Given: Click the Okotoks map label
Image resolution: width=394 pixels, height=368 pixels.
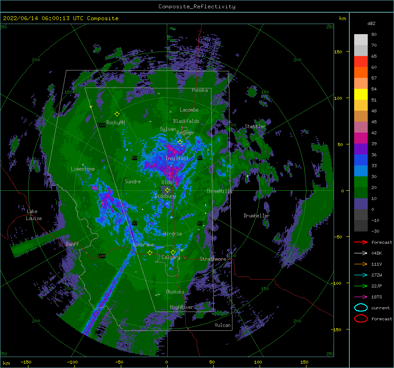Looking at the screenshot, I should pos(175,292).
